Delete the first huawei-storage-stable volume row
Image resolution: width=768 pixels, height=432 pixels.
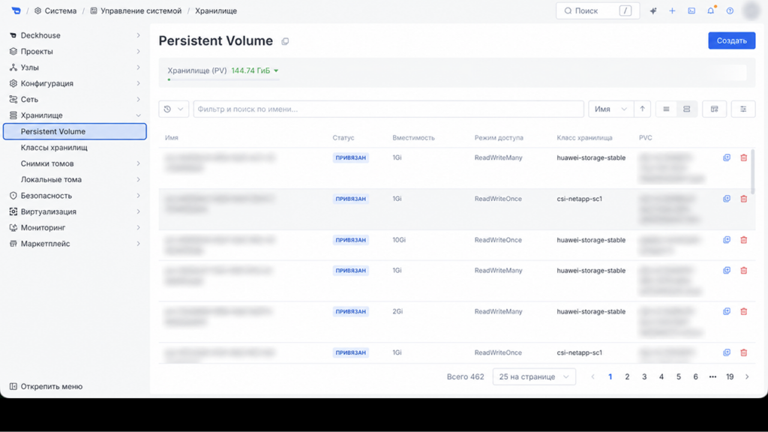pos(743,157)
